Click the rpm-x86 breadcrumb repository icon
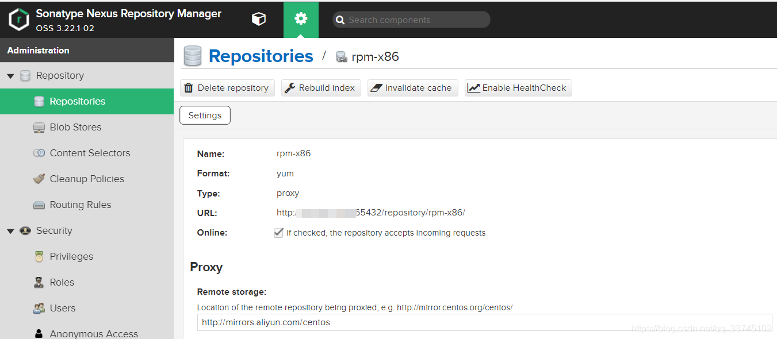Viewport: 777px width, 339px height. click(342, 57)
